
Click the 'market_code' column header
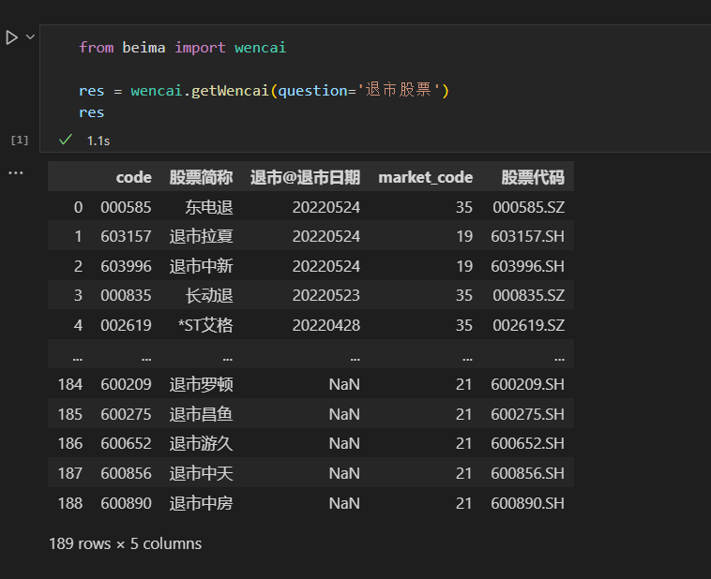[x=425, y=177]
